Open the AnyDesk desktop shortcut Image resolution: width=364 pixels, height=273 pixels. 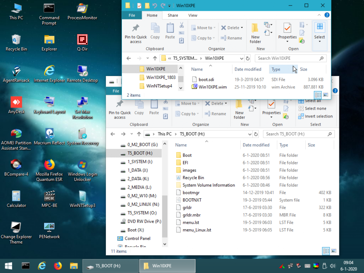point(16,103)
